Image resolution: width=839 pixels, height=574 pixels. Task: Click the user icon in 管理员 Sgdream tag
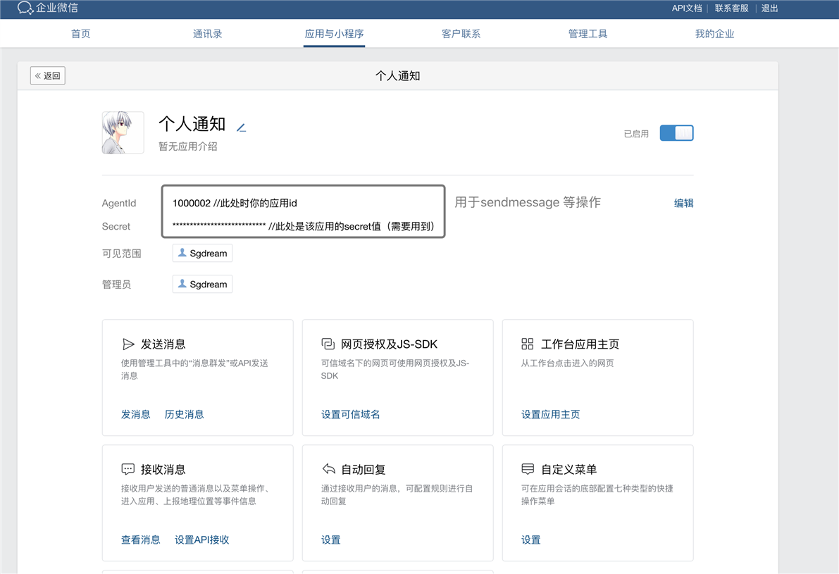point(182,284)
